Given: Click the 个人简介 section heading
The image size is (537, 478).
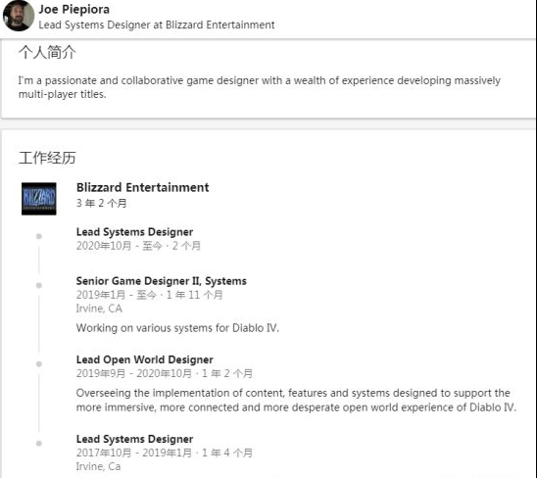Looking at the screenshot, I should click(x=47, y=52).
